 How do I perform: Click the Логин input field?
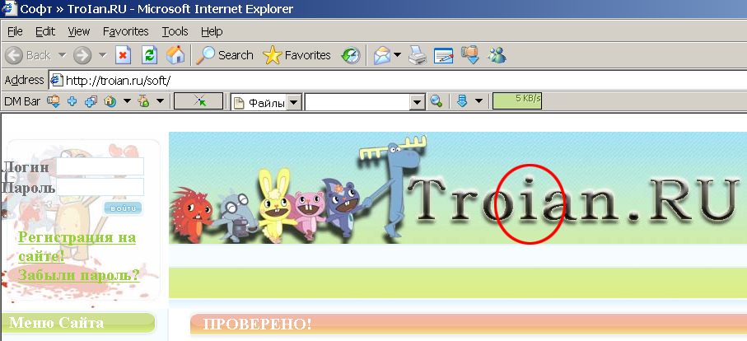100,166
